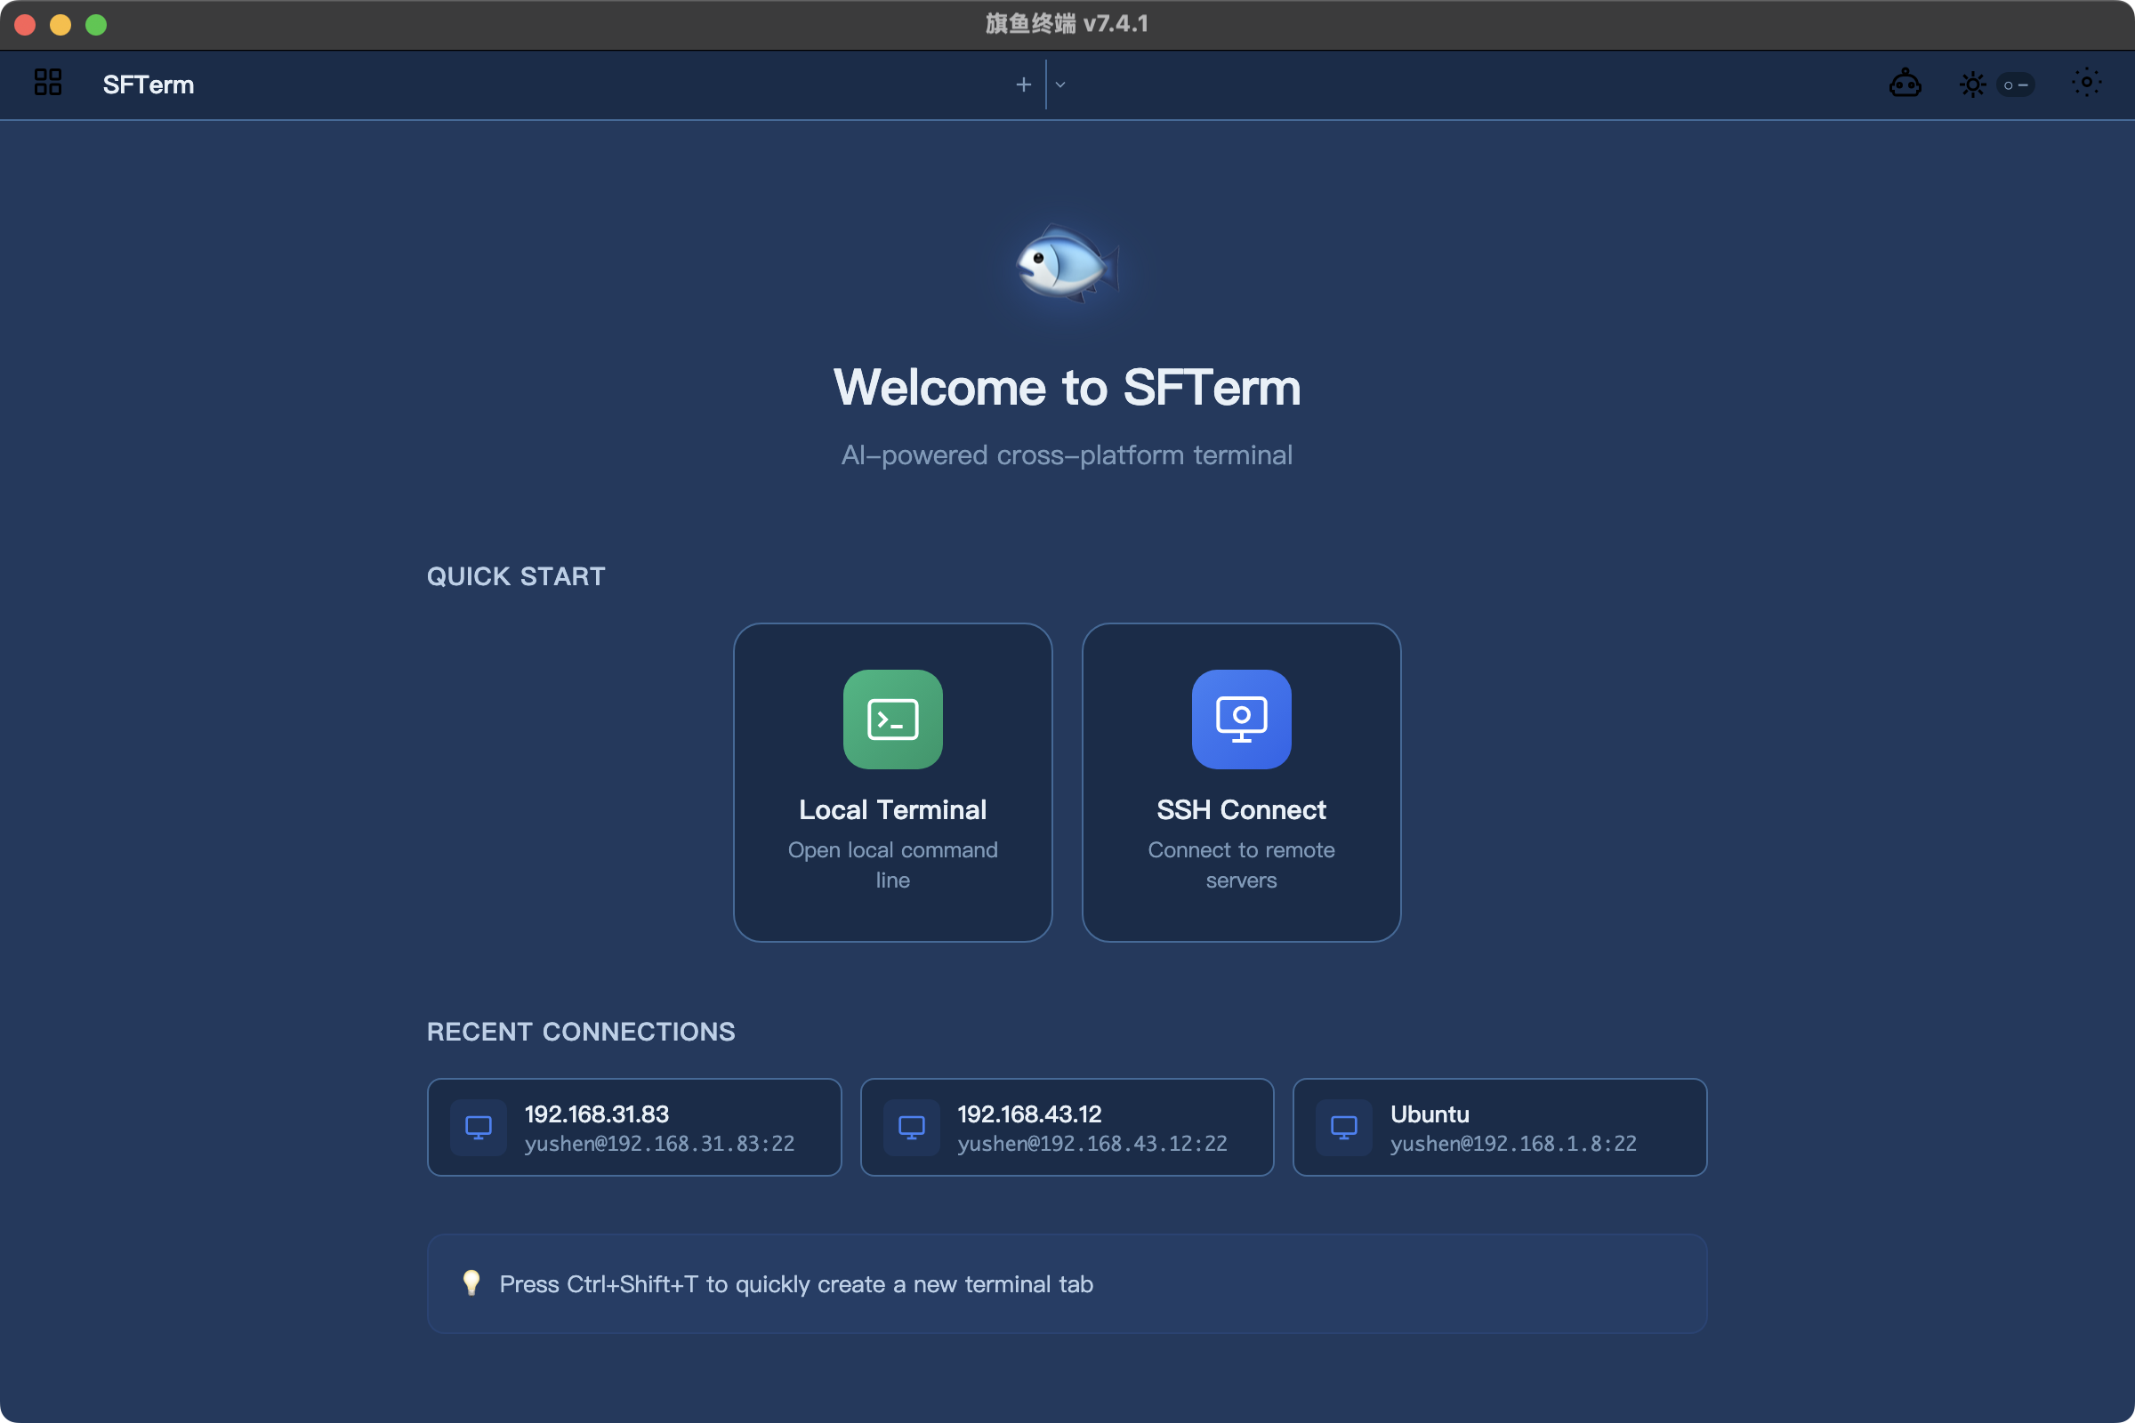Click the plus button to create a new tab
2135x1423 pixels.
click(x=1022, y=84)
